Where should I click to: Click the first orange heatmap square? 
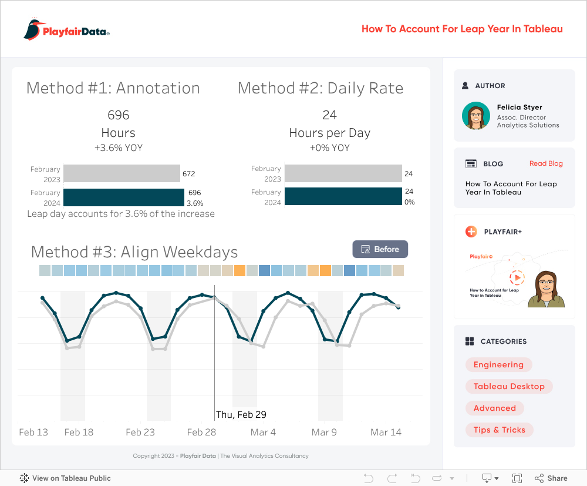tap(239, 270)
